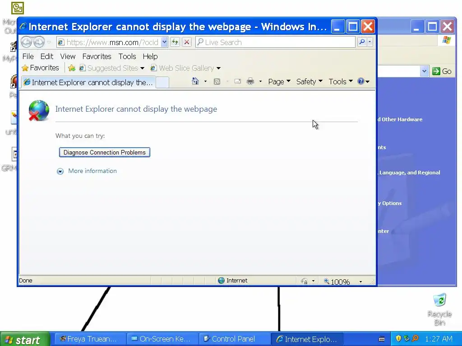Click the Back navigation arrow
The width and height of the screenshot is (462, 346).
pos(26,42)
